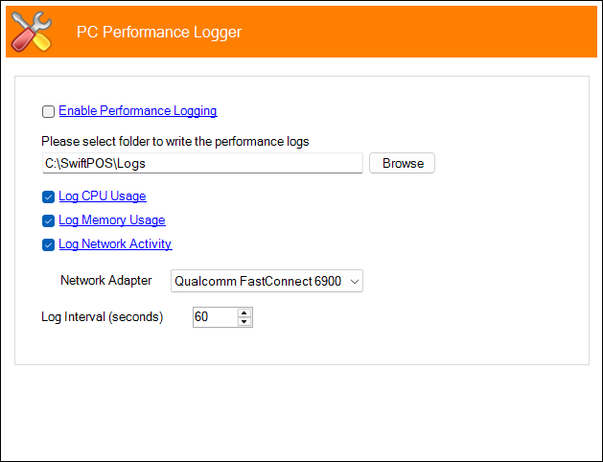Uncheck the Log CPU Usage checkbox
This screenshot has height=462, width=603.
click(x=48, y=196)
